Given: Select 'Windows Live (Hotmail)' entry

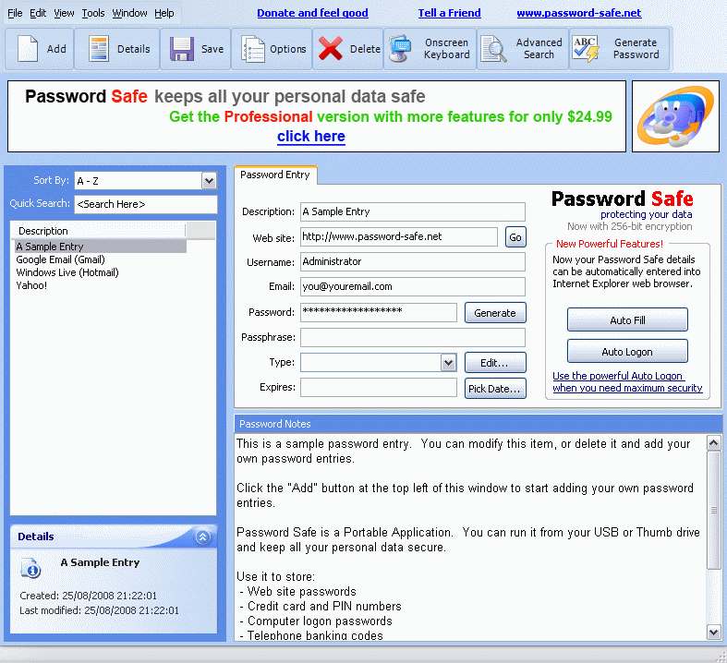Looking at the screenshot, I should [67, 272].
